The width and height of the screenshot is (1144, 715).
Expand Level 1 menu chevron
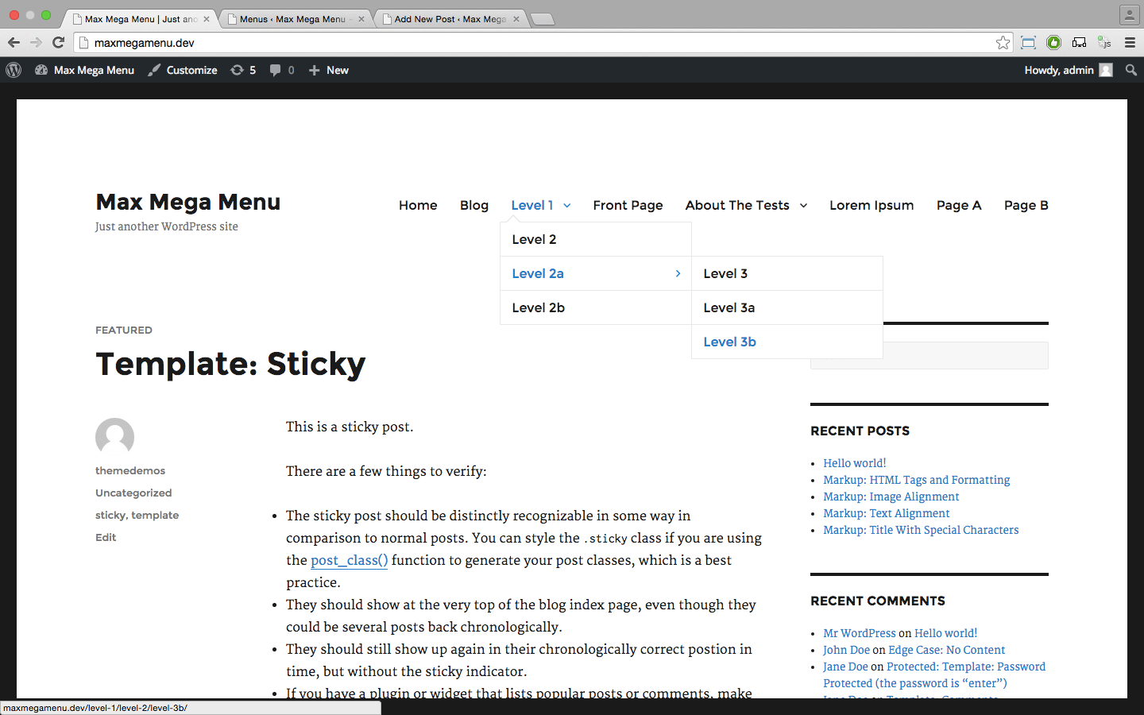pos(567,206)
